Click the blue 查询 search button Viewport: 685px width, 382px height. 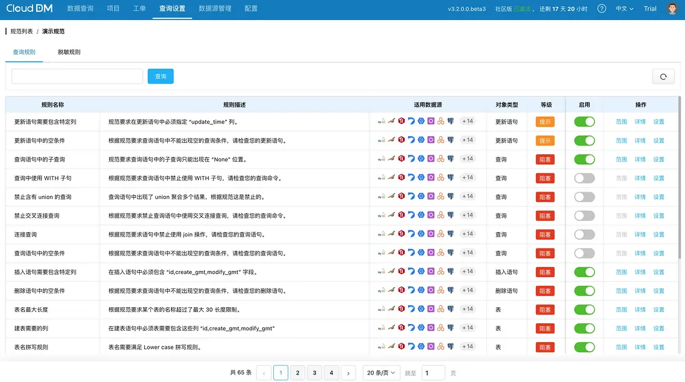point(160,76)
